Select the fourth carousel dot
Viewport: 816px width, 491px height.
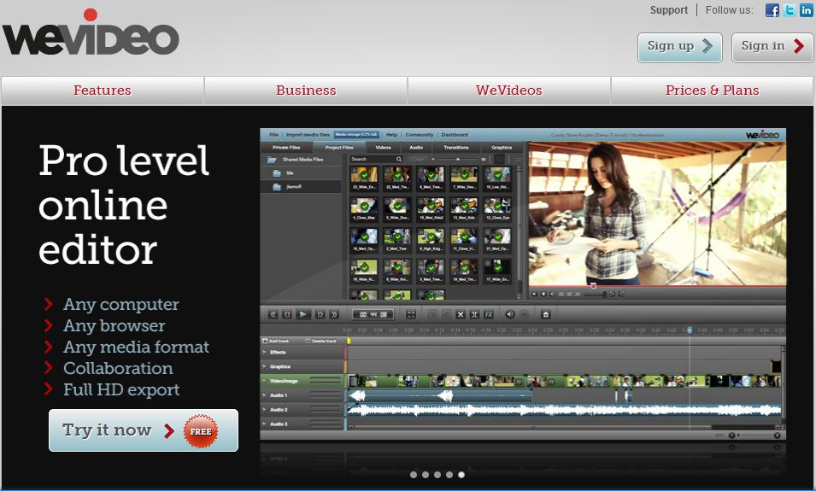coord(449,475)
